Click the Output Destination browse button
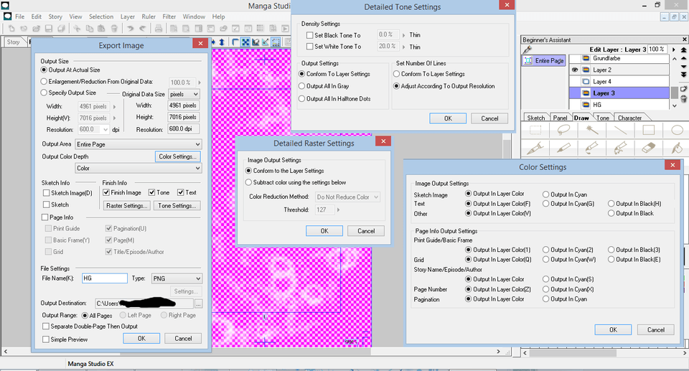 [199, 304]
